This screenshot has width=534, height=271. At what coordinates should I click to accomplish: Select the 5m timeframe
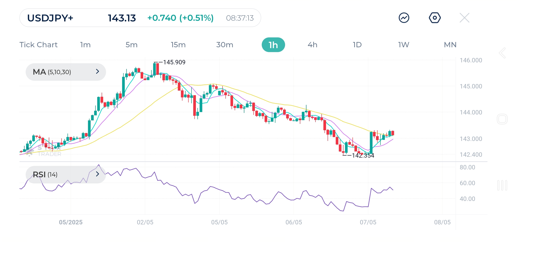tap(131, 45)
